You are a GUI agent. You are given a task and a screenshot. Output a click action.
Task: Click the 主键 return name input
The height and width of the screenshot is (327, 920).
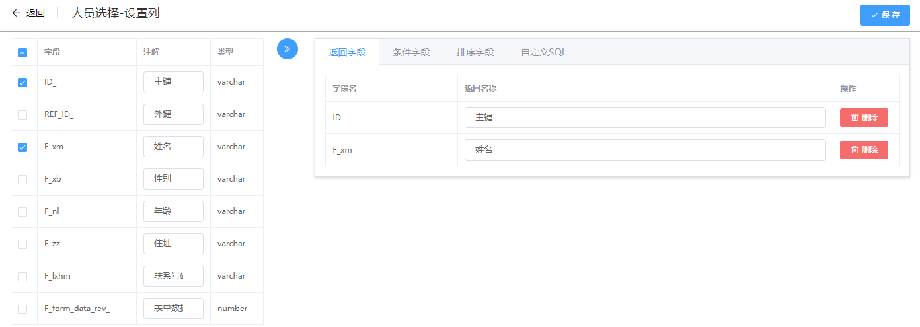click(644, 118)
